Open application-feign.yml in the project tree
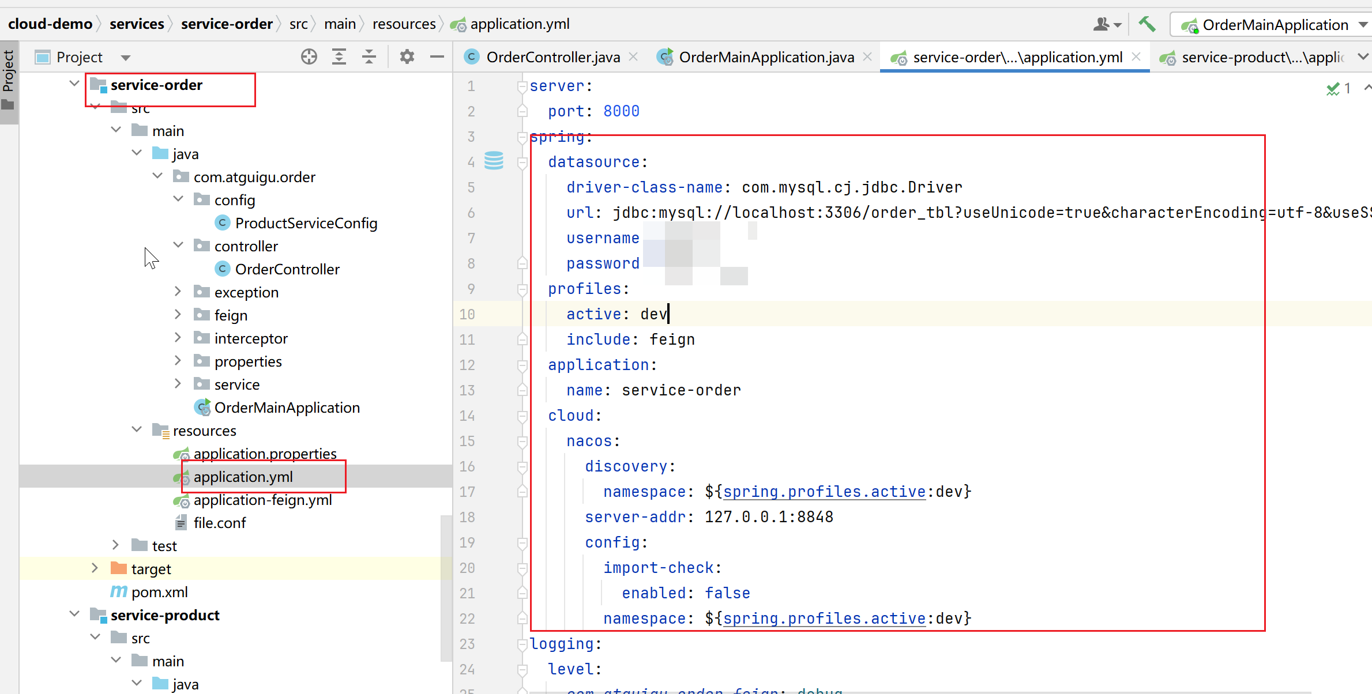 click(x=262, y=500)
